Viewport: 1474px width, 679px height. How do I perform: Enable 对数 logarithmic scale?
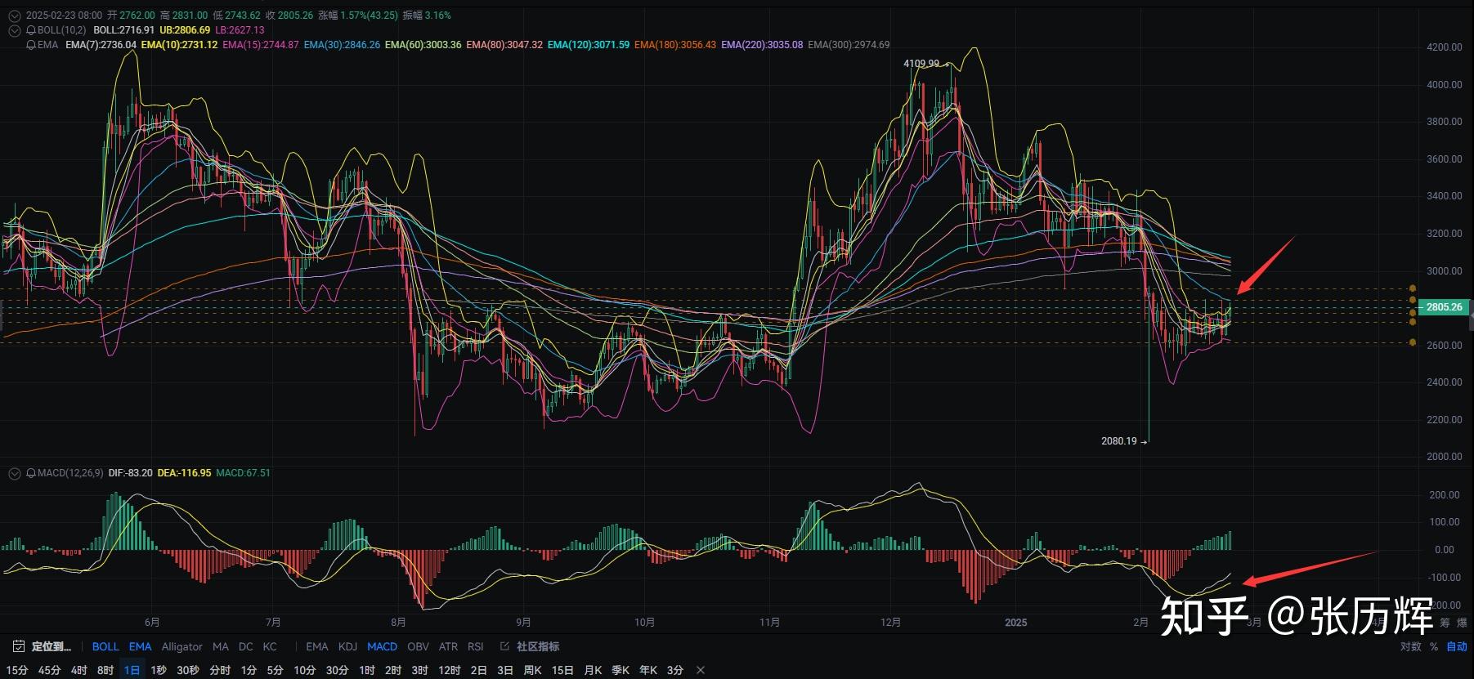pyautogui.click(x=1410, y=646)
